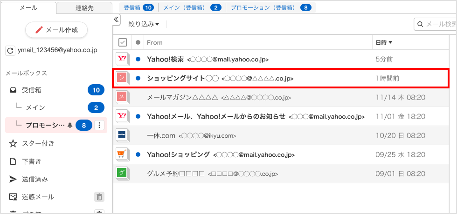Click the envelope warning icon beside 迷惑メール
The height and width of the screenshot is (214, 457).
(x=13, y=197)
